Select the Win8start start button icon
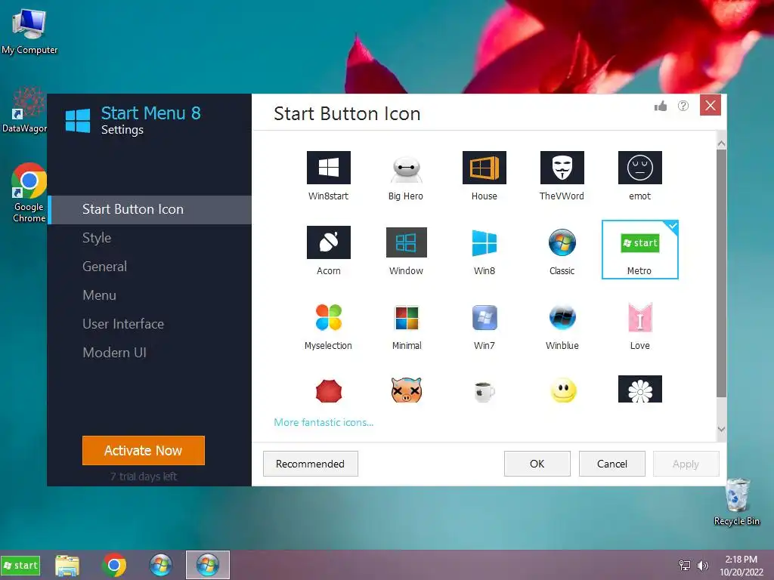This screenshot has width=774, height=580. (x=328, y=175)
